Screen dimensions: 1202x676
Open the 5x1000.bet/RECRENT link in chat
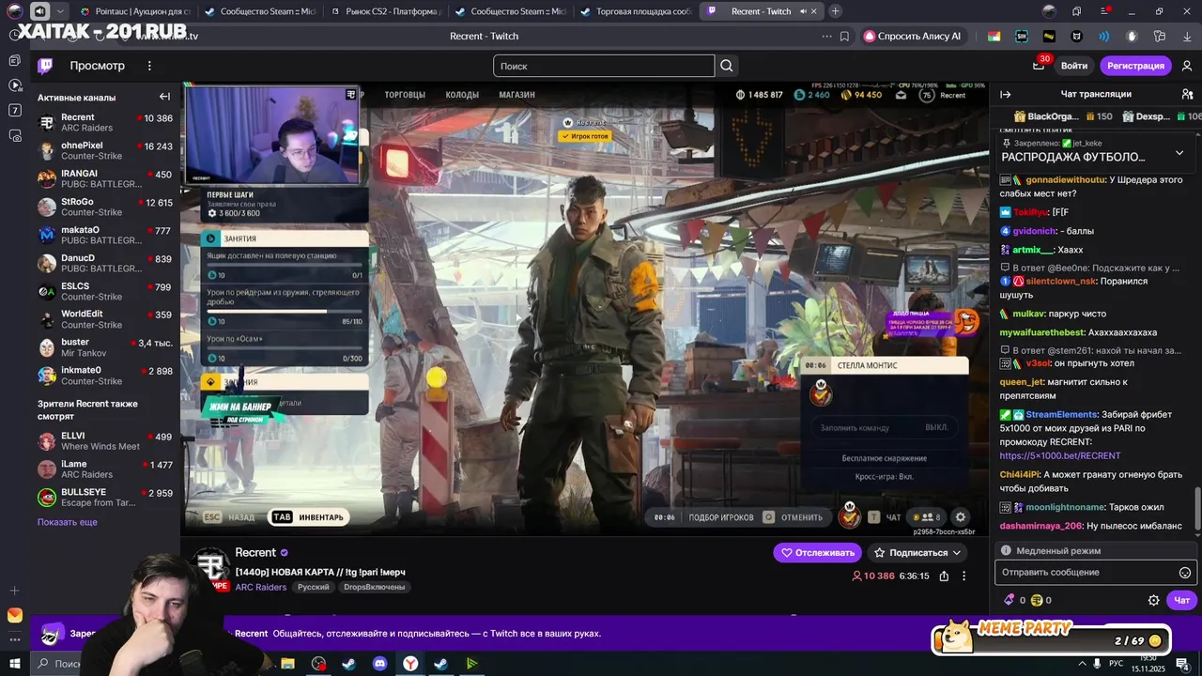click(x=1060, y=455)
